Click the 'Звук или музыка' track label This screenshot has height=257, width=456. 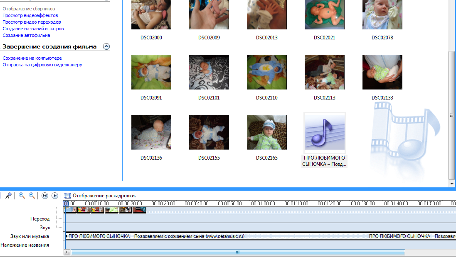pyautogui.click(x=30, y=236)
